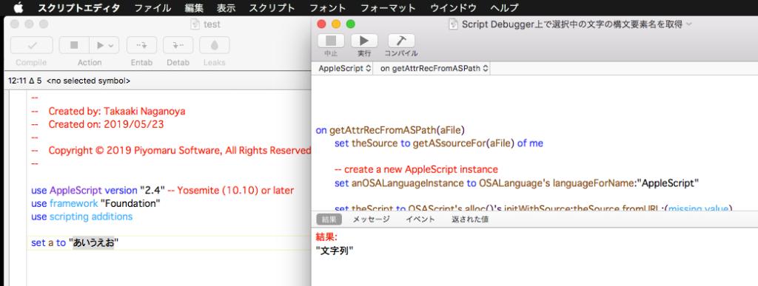The image size is (758, 286).
Task: Click the <no selected symbol> navigation popup
Action: (x=89, y=81)
